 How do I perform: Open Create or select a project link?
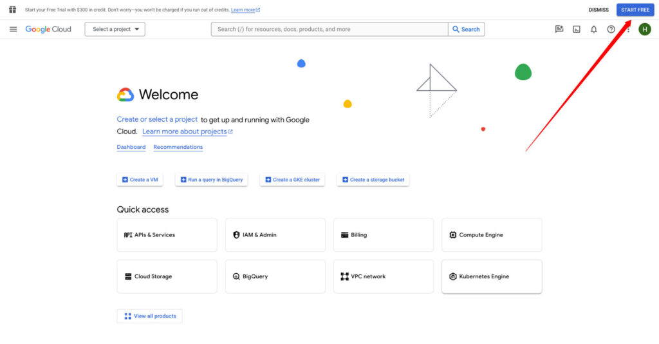click(x=157, y=119)
